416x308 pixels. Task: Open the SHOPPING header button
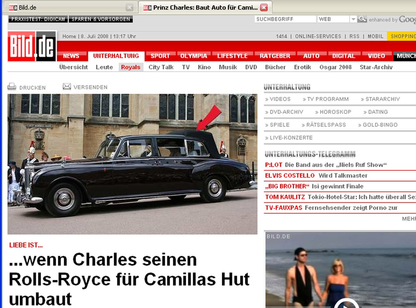[x=401, y=36]
